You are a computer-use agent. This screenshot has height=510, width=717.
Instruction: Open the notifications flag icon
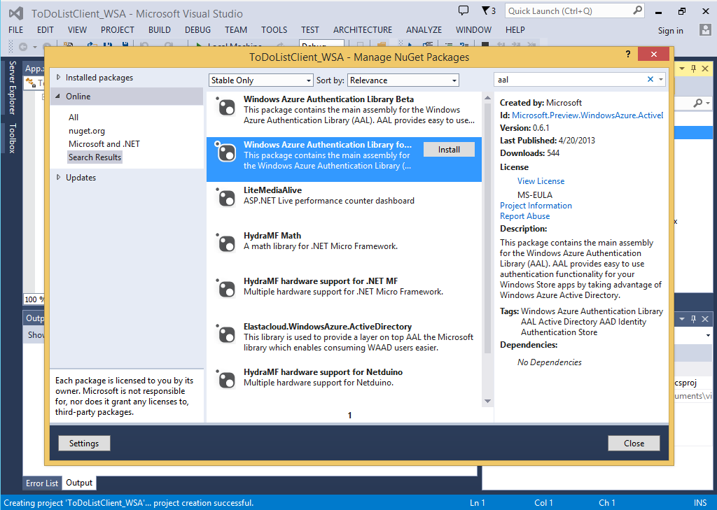[486, 10]
